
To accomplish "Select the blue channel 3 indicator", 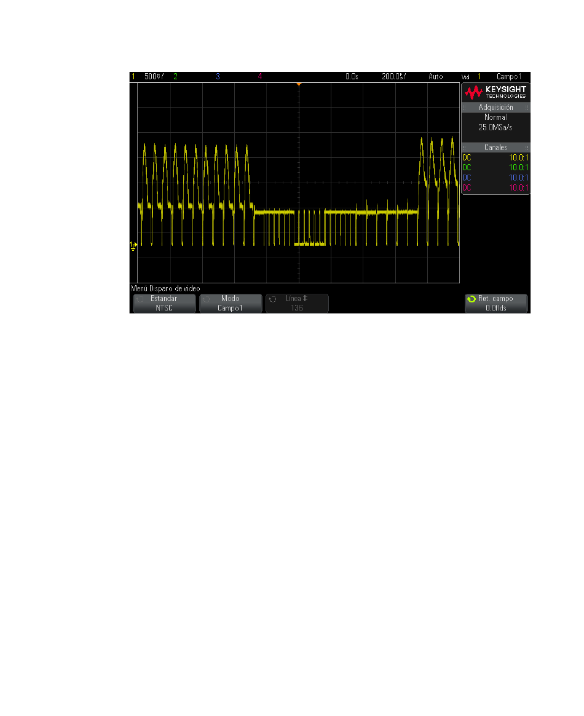I will tap(218, 77).
